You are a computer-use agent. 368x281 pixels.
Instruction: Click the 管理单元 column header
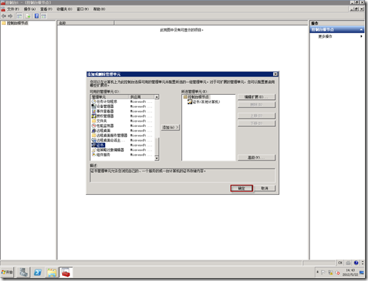110,97
